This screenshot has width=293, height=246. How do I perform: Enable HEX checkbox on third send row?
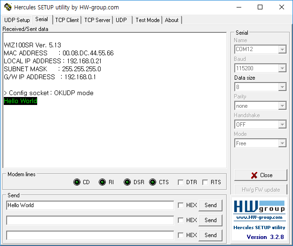coord(181,235)
